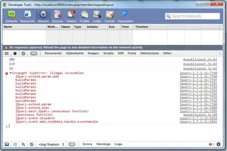Open the Timeline panel icon
The height and width of the screenshot is (151, 227).
tap(71, 14)
